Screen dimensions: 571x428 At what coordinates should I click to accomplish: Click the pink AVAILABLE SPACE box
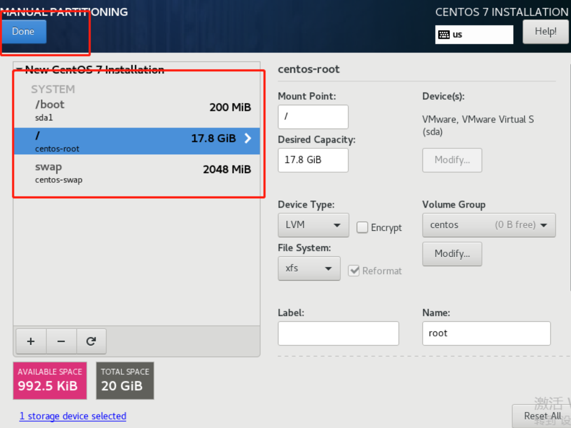click(50, 380)
